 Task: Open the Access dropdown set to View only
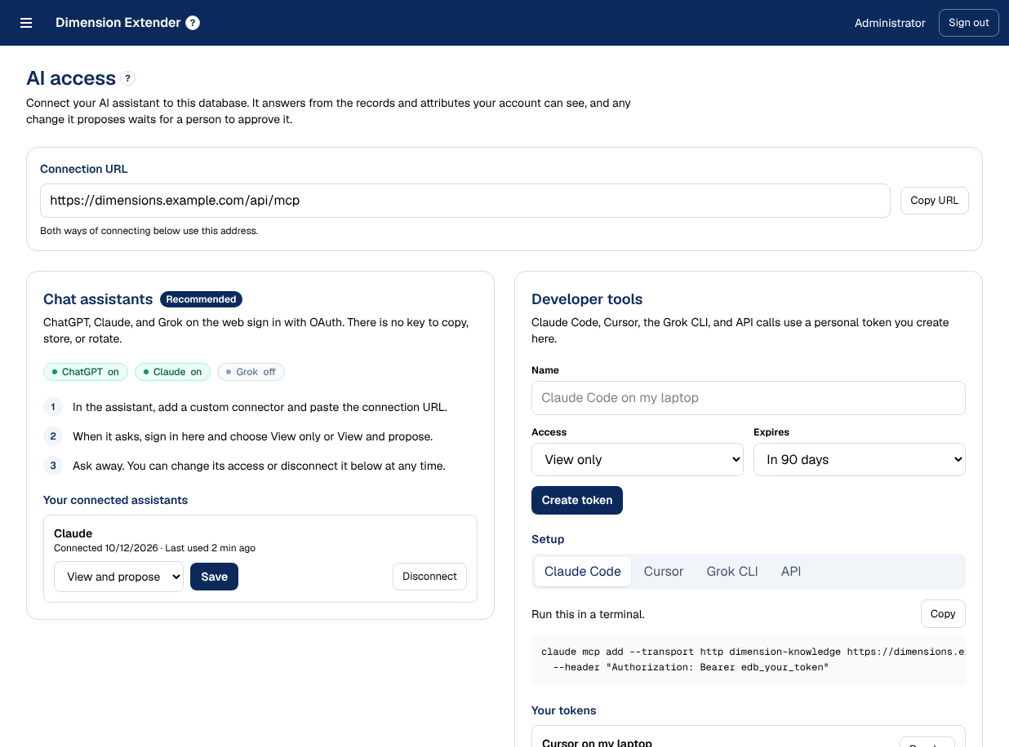click(638, 460)
